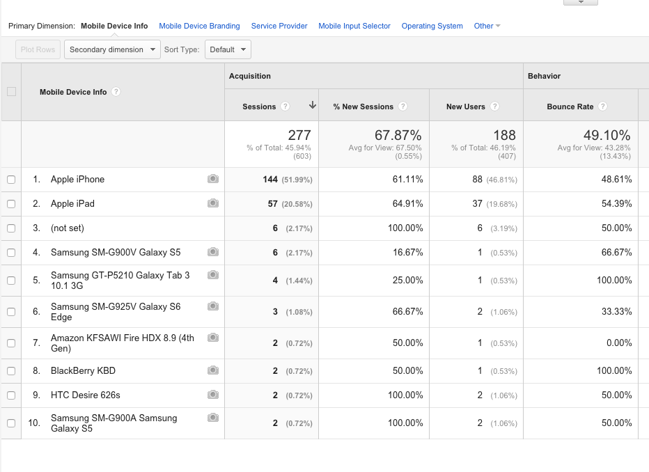Open the Sort Type Default dropdown
The height and width of the screenshot is (472, 649).
228,49
